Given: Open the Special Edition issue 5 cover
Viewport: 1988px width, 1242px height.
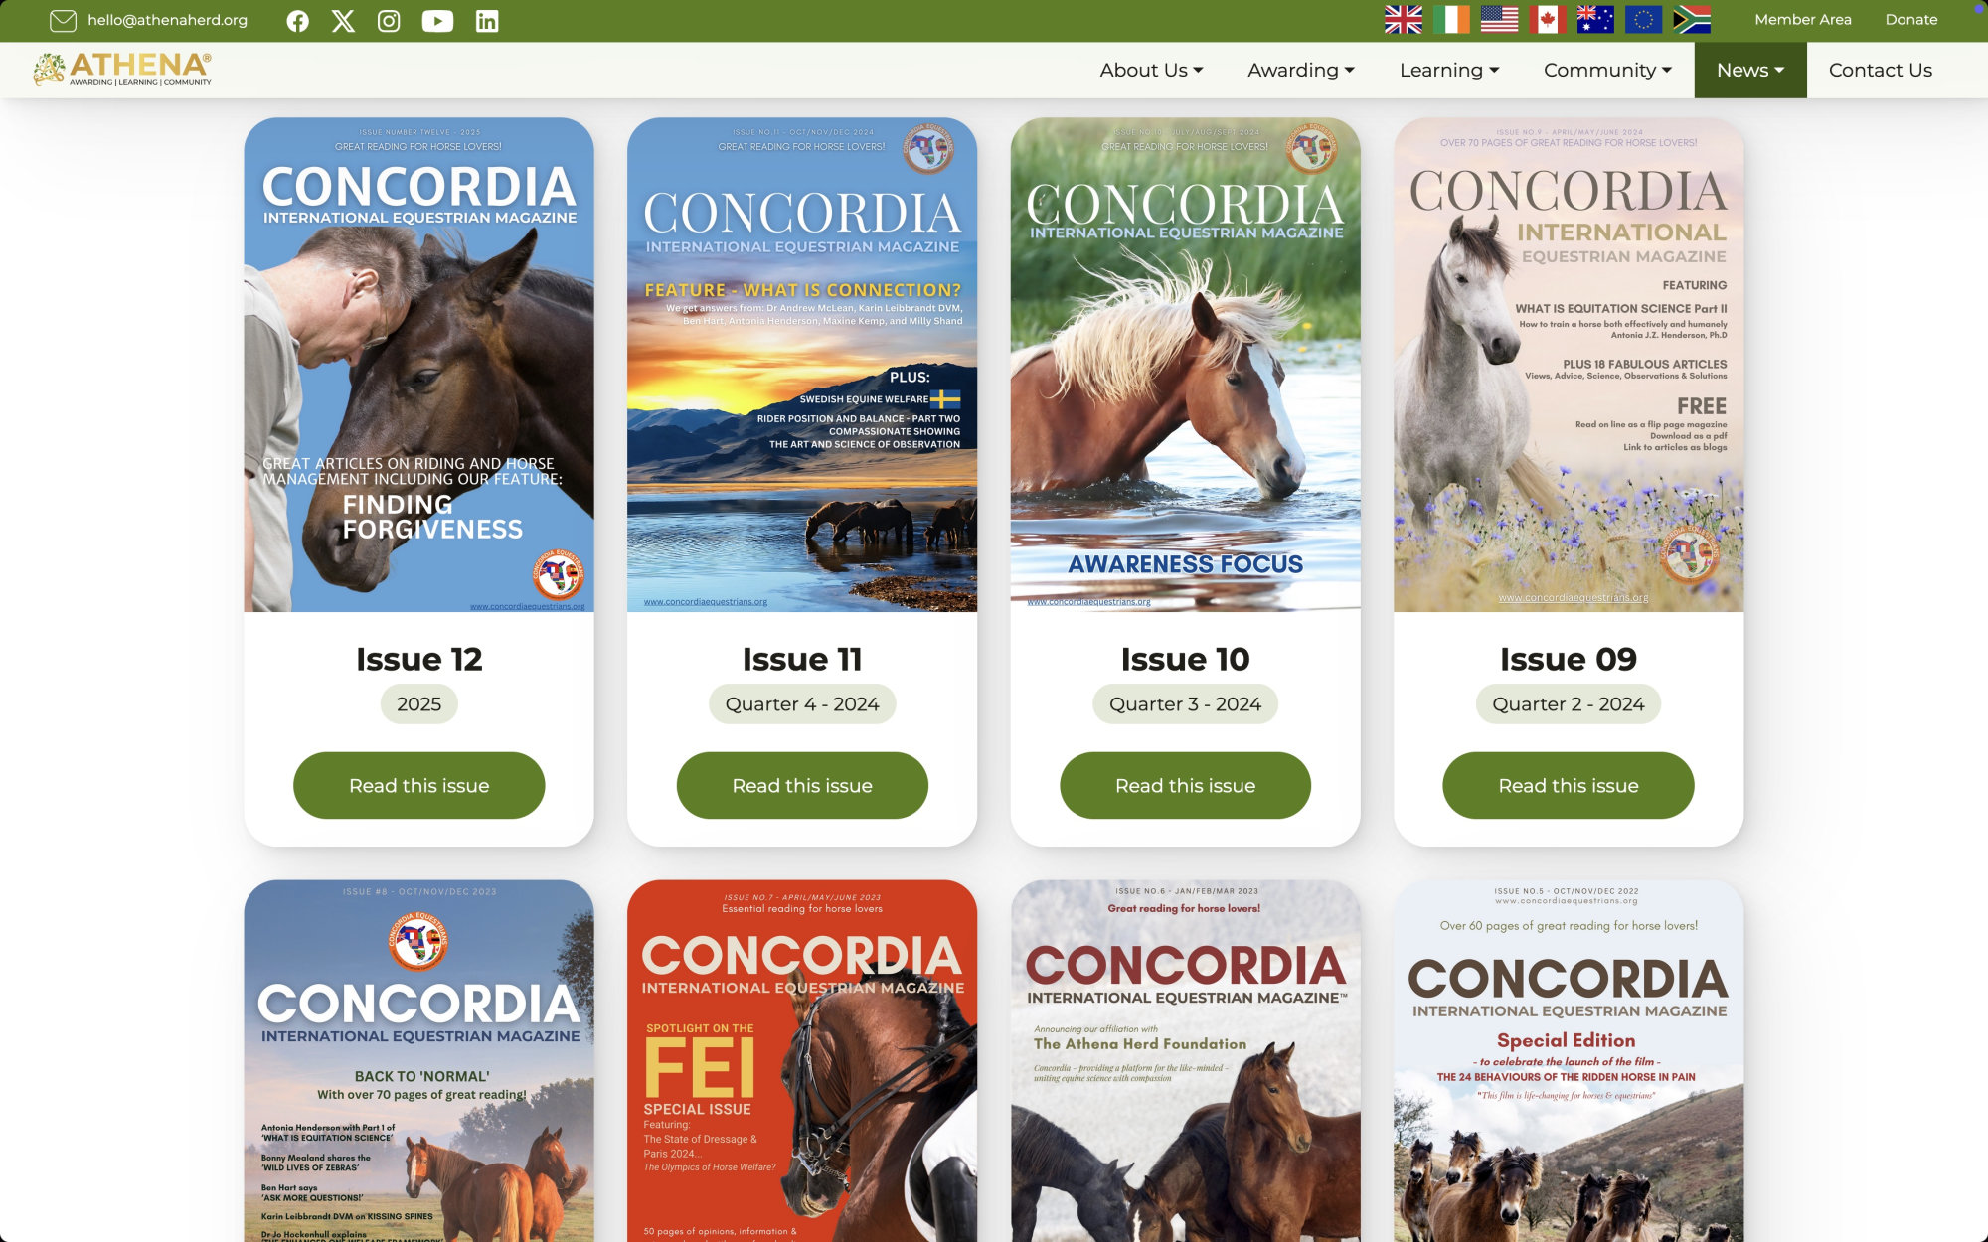Looking at the screenshot, I should click(1569, 1061).
